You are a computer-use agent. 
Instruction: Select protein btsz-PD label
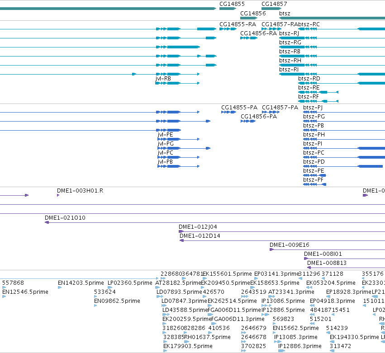pos(314,162)
